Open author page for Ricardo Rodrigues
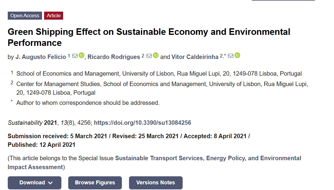Viewport: 334px width, 190px height. point(114,57)
